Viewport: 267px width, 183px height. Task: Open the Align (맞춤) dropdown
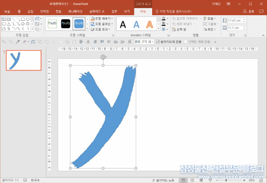tap(210, 18)
